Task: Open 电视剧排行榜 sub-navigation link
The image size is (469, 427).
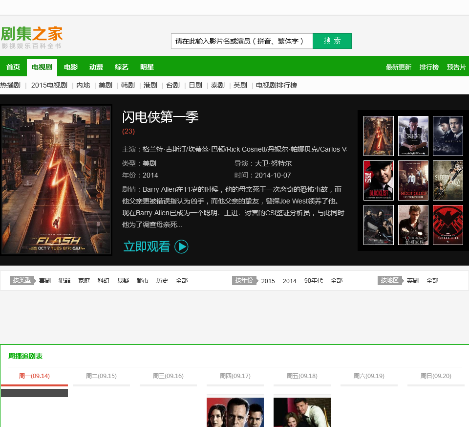Action: click(277, 85)
